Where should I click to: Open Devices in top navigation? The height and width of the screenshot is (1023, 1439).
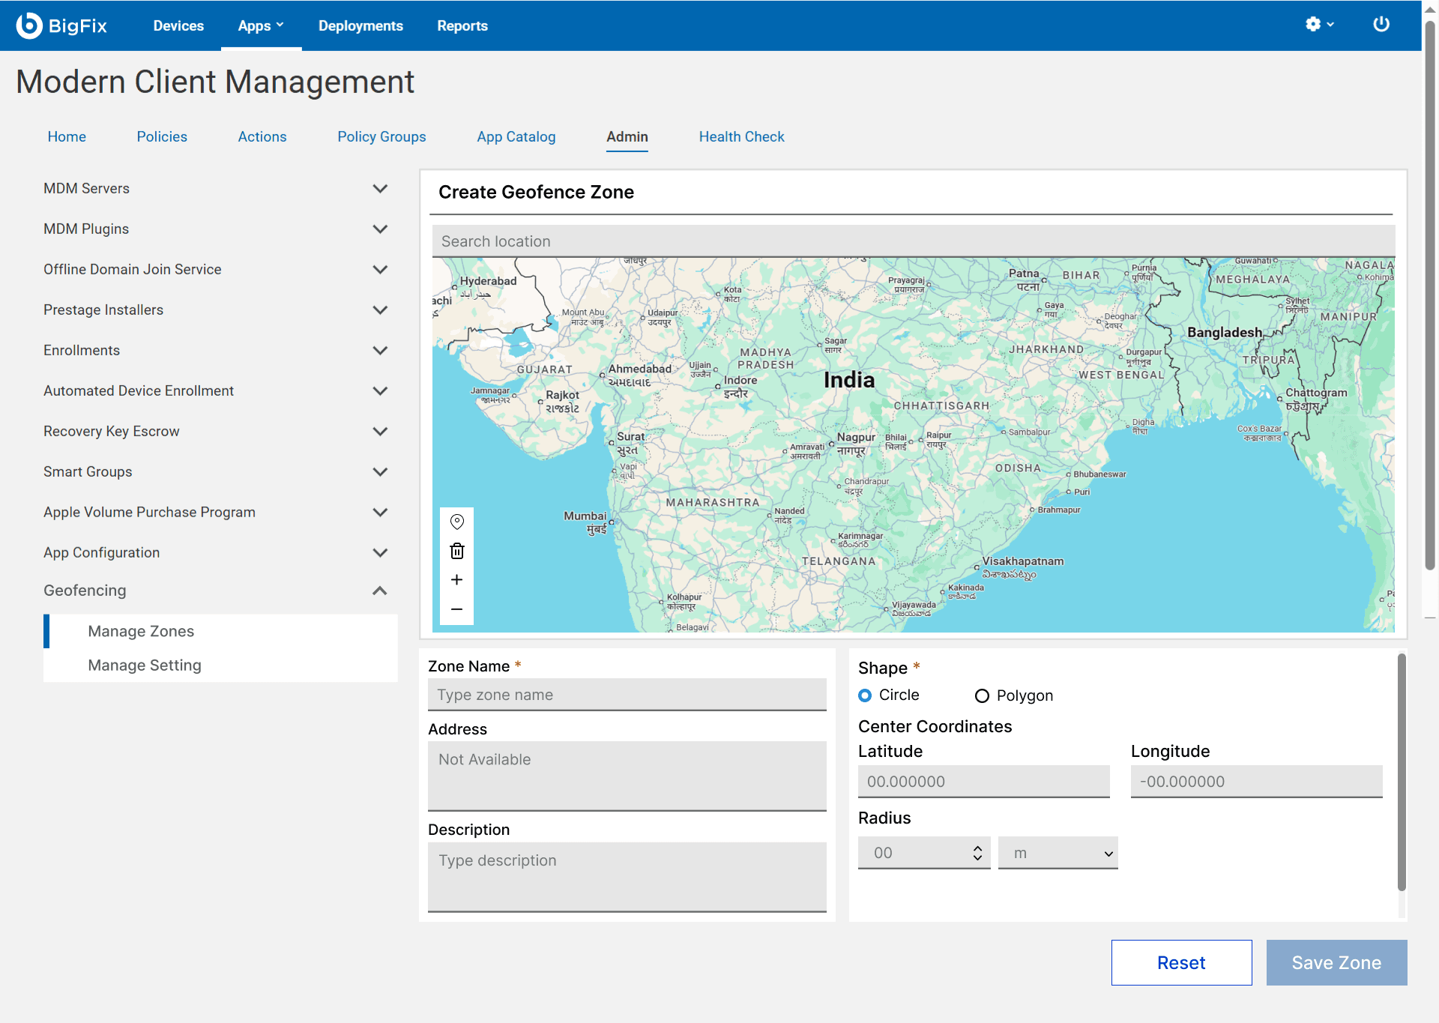tap(178, 25)
